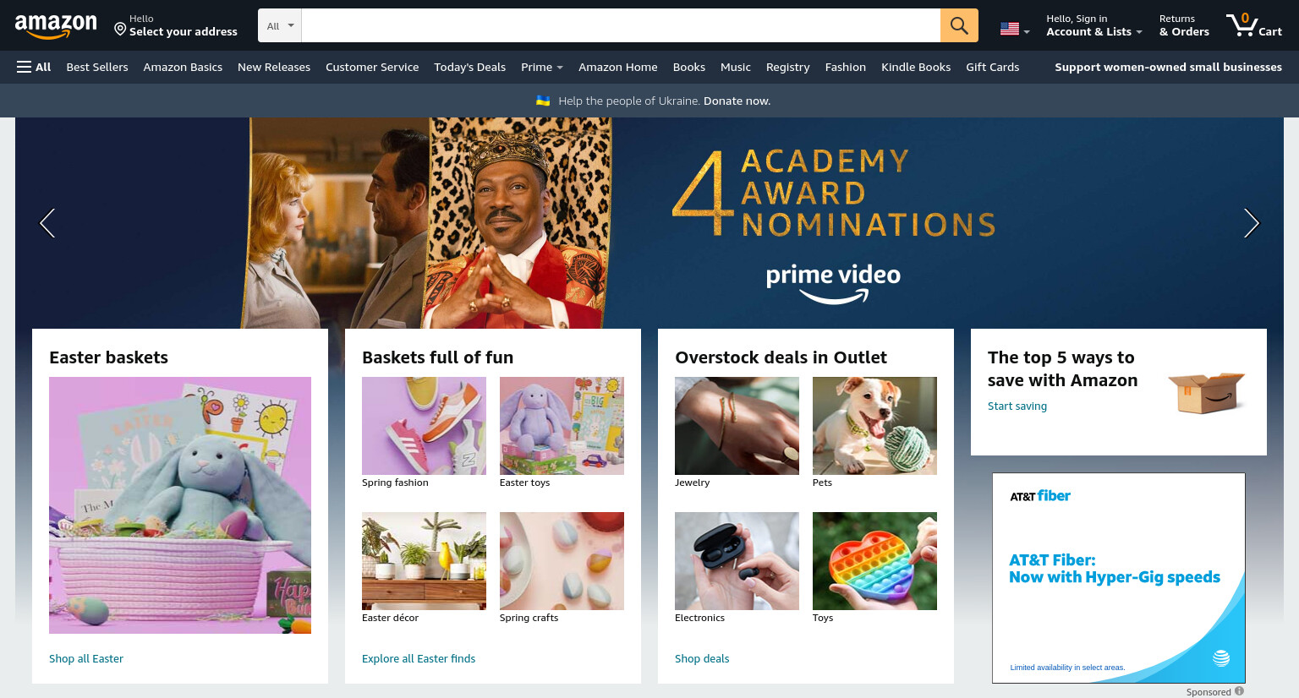Screen dimensions: 1299x698
Task: Go to previous carousel banner slide
Action: coord(47,223)
